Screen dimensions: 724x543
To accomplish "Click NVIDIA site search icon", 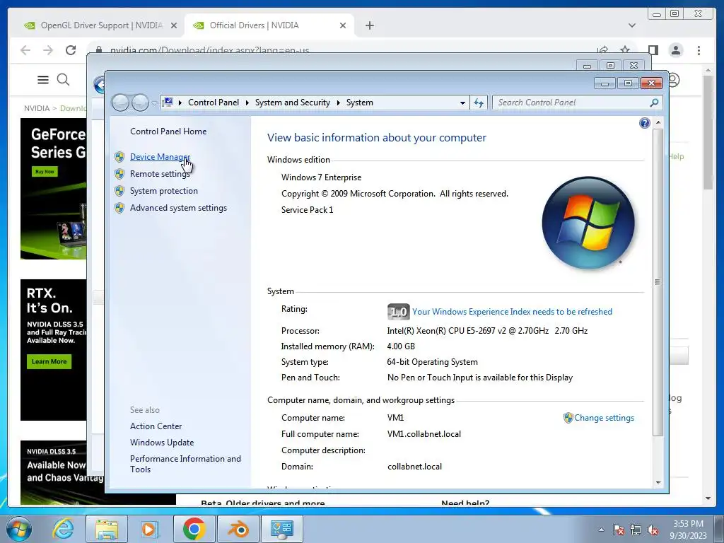I will coord(63,80).
